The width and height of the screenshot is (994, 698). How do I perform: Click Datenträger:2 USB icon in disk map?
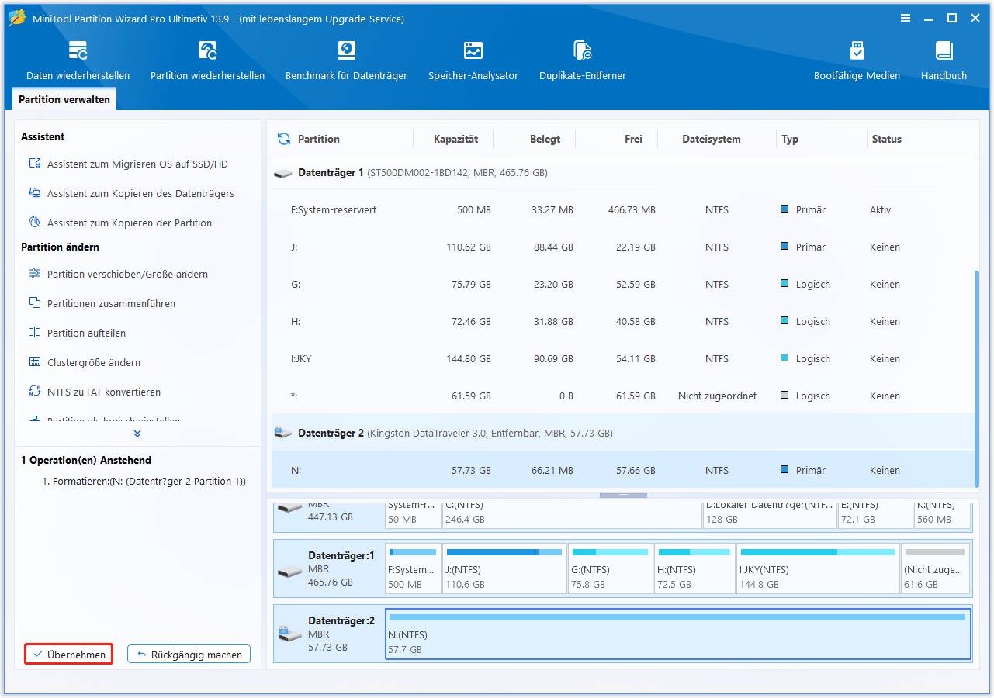click(x=290, y=635)
